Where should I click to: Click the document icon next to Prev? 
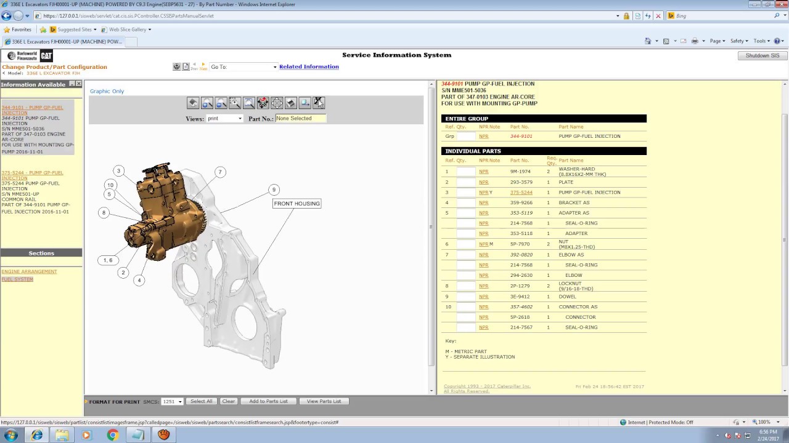186,66
